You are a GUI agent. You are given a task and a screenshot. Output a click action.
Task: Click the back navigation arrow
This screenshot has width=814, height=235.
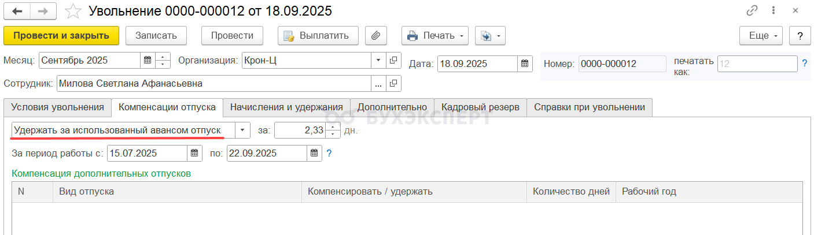pyautogui.click(x=18, y=11)
